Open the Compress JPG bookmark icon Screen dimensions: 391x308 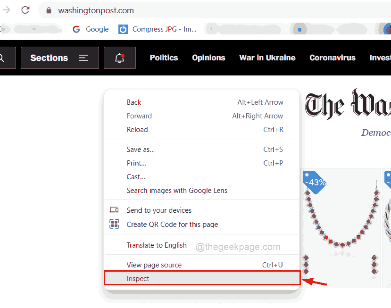click(x=123, y=29)
